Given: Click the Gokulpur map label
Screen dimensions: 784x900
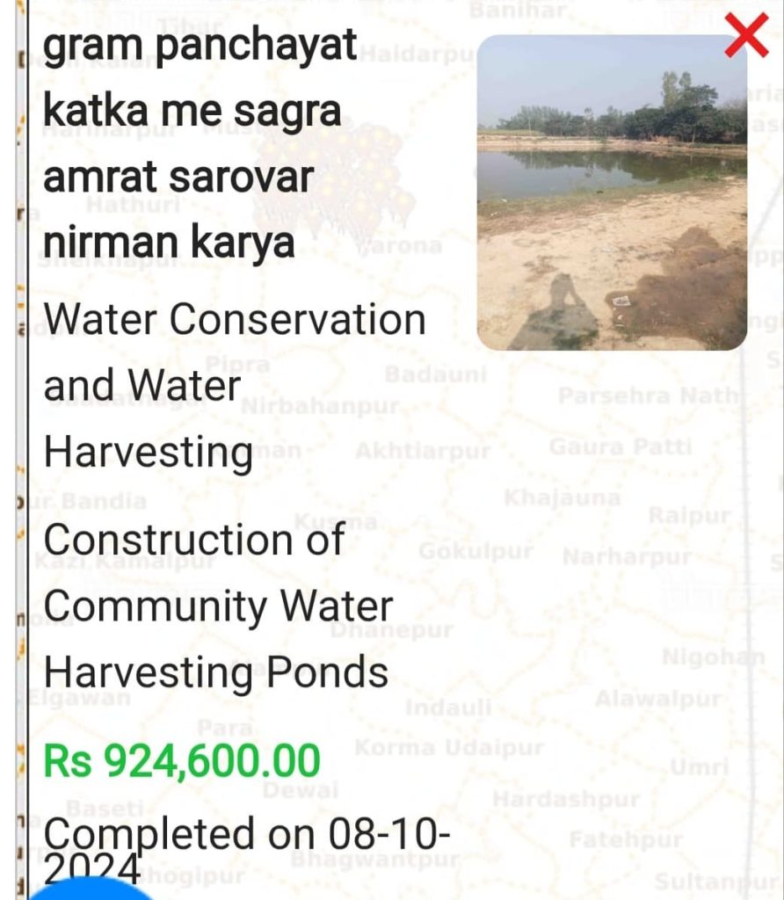Looking at the screenshot, I should [475, 552].
